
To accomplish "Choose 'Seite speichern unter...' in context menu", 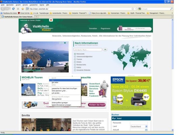I will [65, 91].
